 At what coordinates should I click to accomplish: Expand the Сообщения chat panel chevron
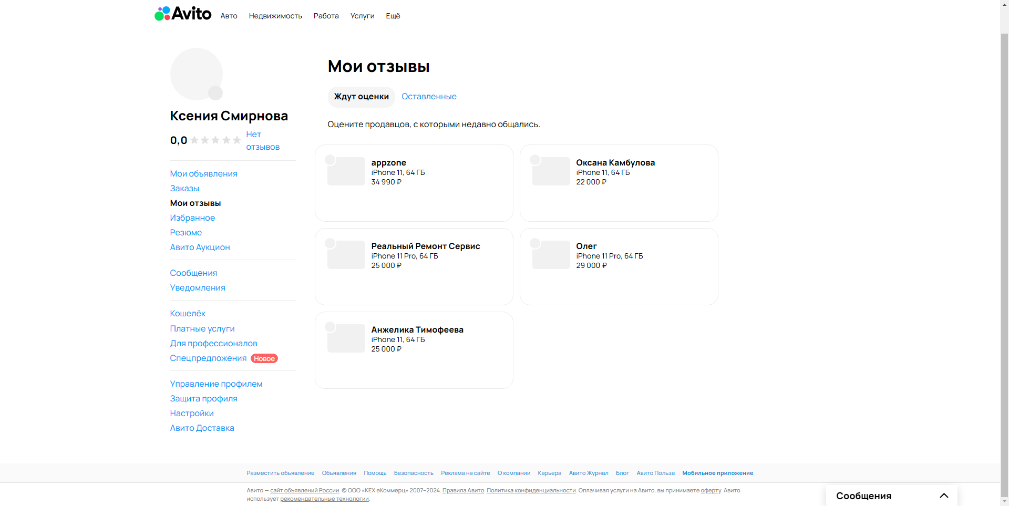coord(944,495)
